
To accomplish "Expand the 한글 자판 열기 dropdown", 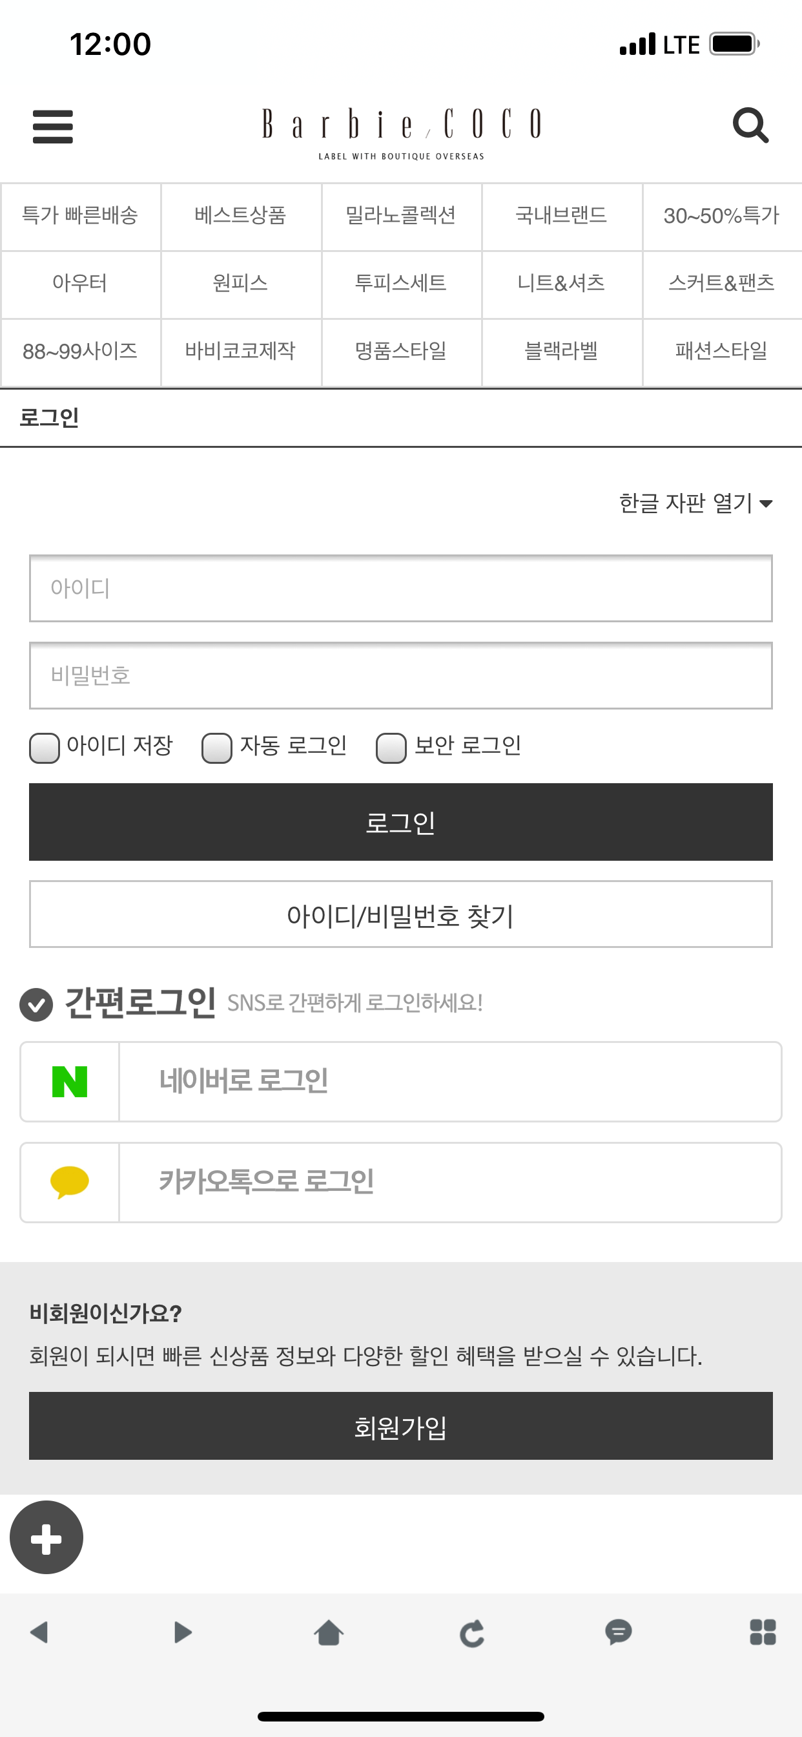I will click(695, 503).
